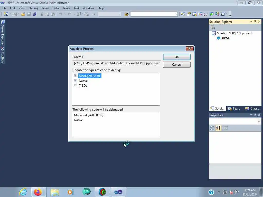Expand the Other Windows toolbar dropdown arrow
This screenshot has width=263, height=197.
point(227,14)
